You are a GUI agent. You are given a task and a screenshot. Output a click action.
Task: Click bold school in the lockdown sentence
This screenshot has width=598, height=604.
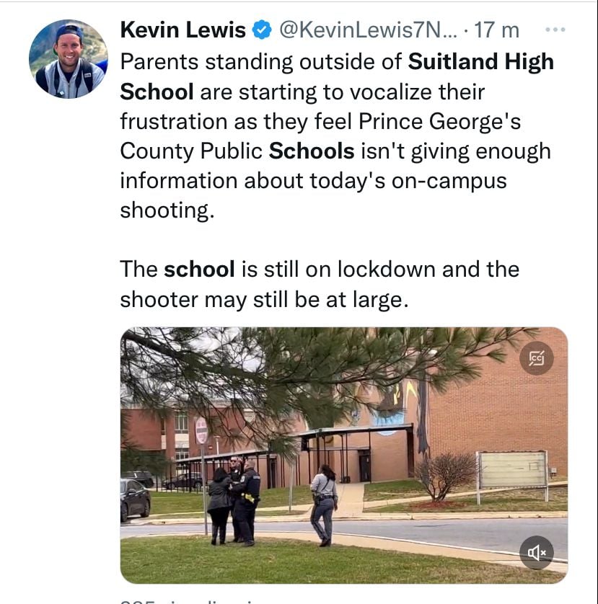199,269
